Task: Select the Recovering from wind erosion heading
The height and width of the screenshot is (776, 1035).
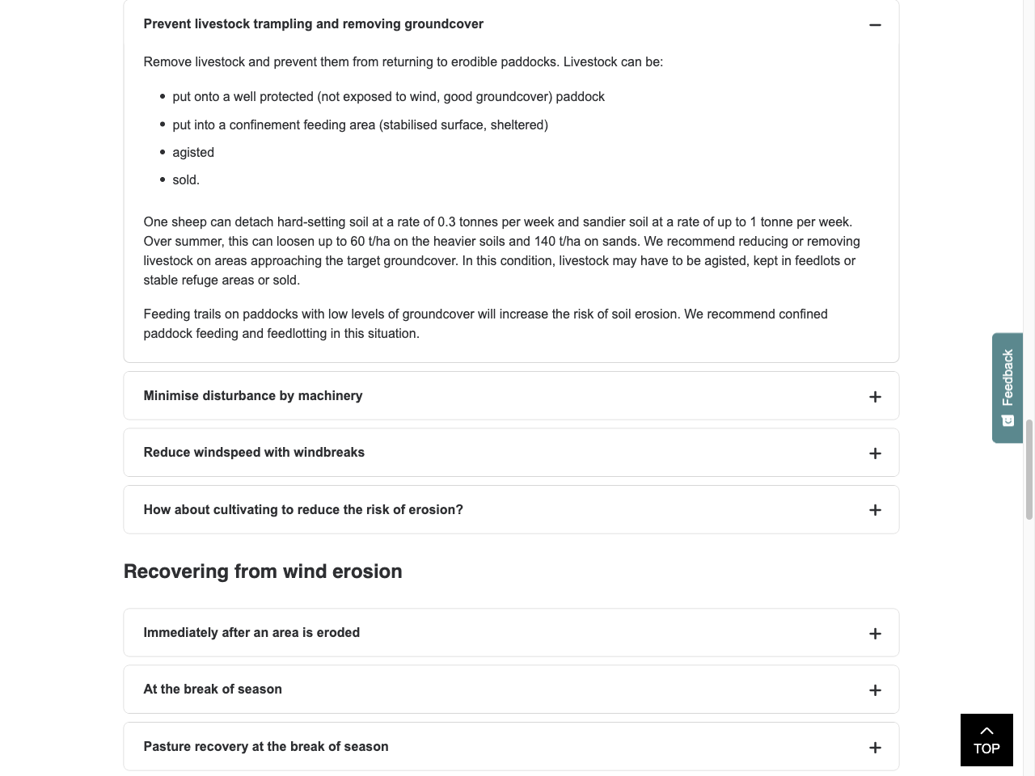Action: point(262,571)
